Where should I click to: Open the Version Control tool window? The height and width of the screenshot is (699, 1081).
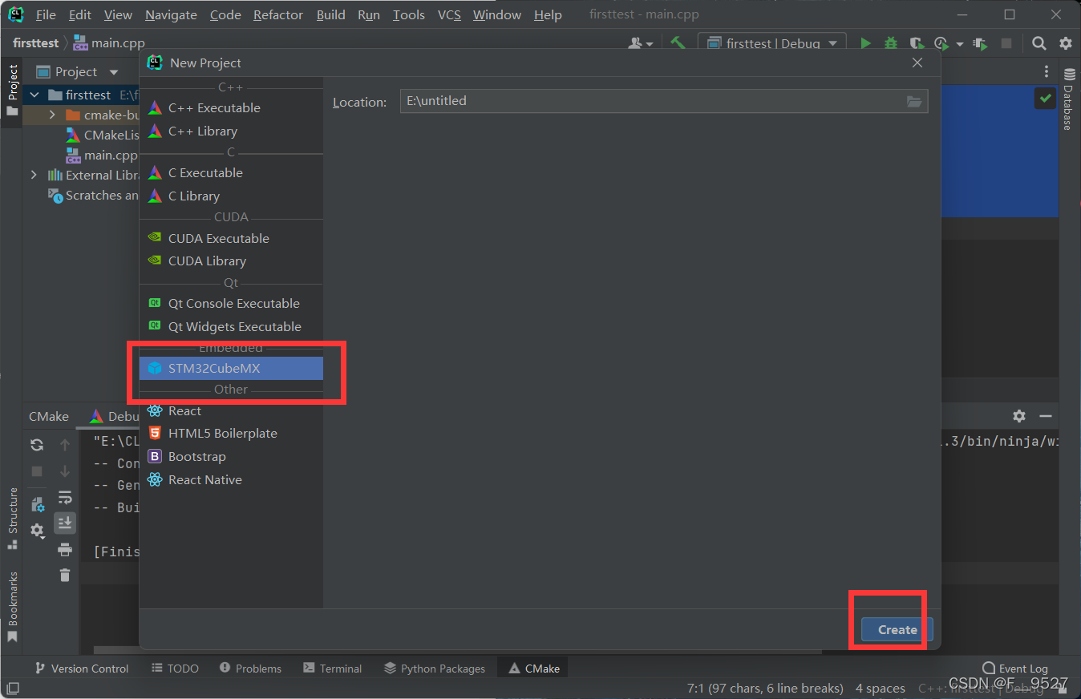tap(80, 669)
